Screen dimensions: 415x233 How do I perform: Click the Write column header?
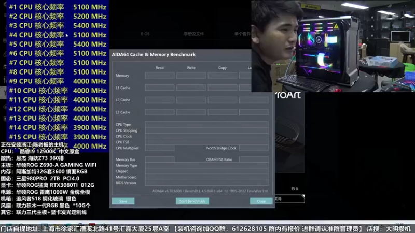tap(191, 68)
